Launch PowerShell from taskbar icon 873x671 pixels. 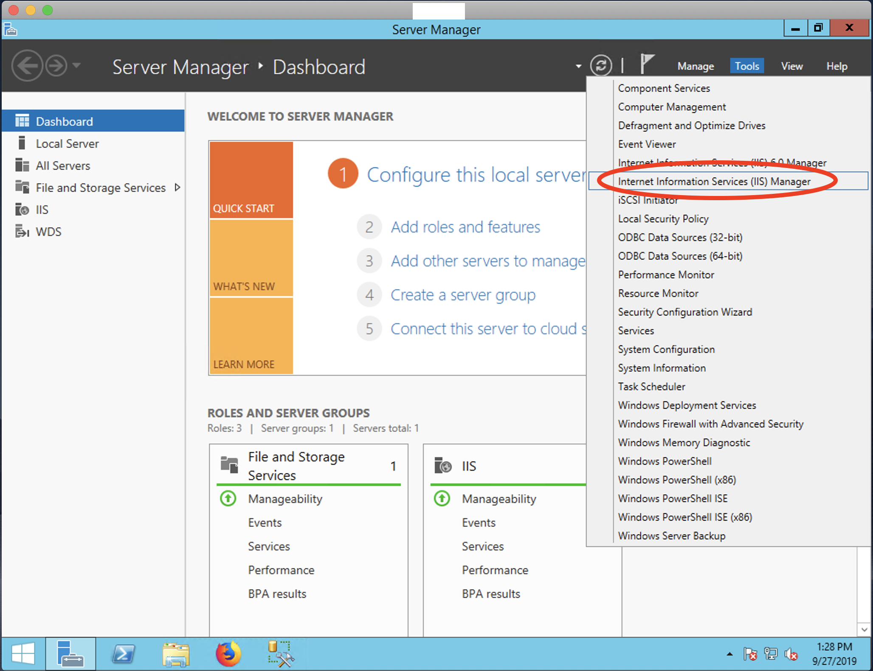(123, 654)
